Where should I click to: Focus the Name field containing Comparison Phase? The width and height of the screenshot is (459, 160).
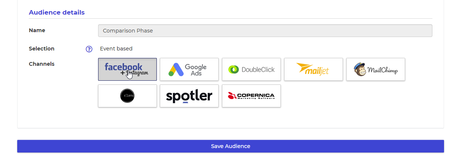pyautogui.click(x=265, y=31)
